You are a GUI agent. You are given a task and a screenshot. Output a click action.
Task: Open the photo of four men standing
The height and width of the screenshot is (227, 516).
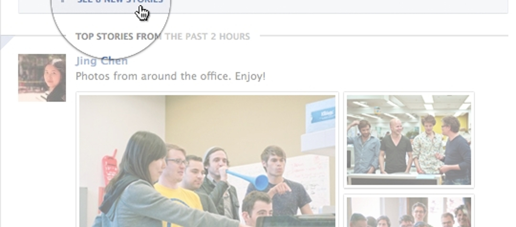pos(409,140)
